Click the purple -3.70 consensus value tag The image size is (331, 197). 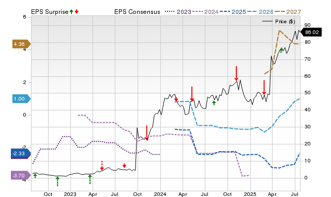coord(21,175)
